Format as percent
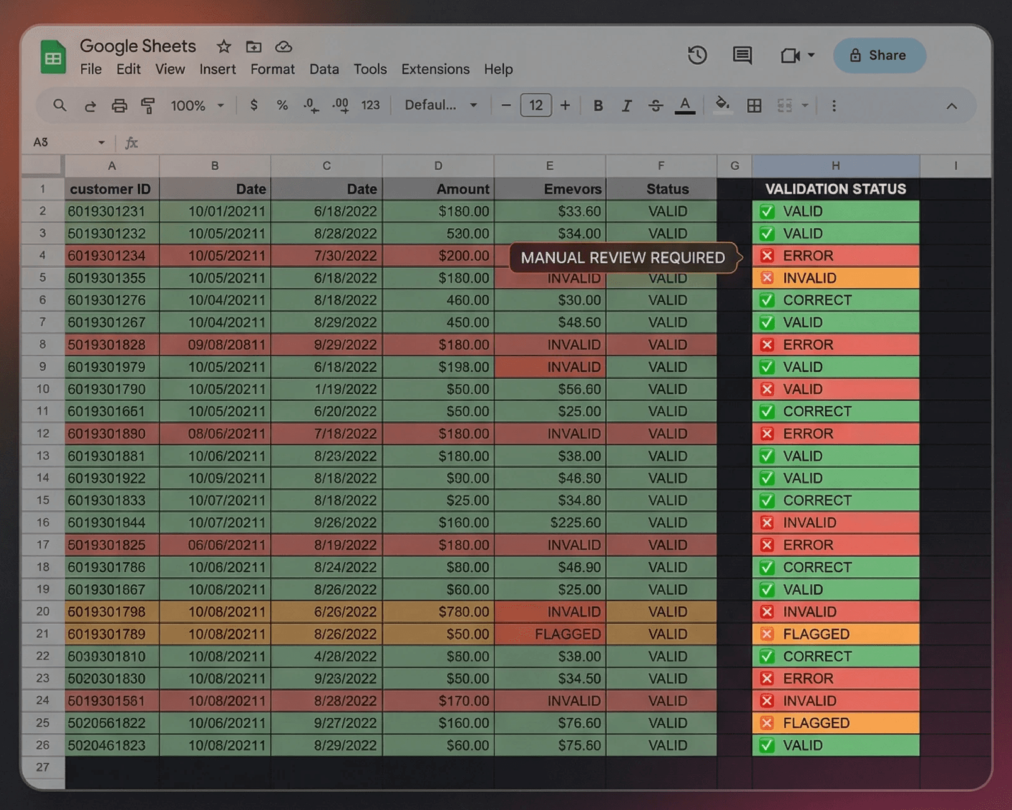The height and width of the screenshot is (810, 1012). [282, 105]
